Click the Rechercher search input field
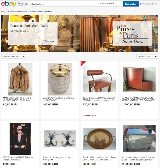 (x=64, y=4)
